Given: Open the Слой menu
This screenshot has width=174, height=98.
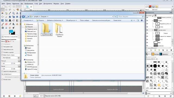Looking at the screenshot, I should [36, 4].
